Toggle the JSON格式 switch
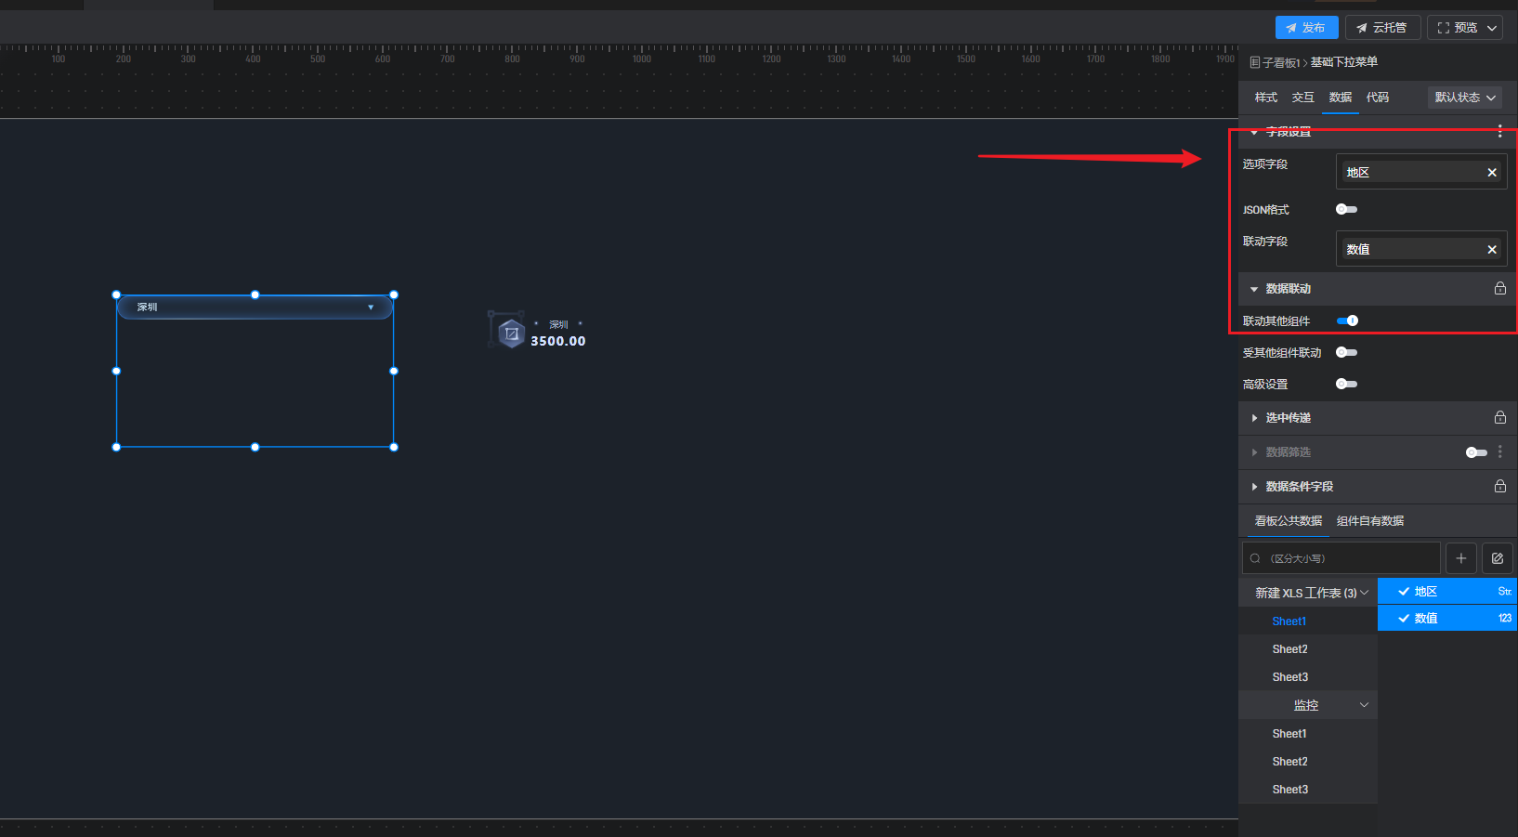Screen dimensions: 1518x837 1346,210
